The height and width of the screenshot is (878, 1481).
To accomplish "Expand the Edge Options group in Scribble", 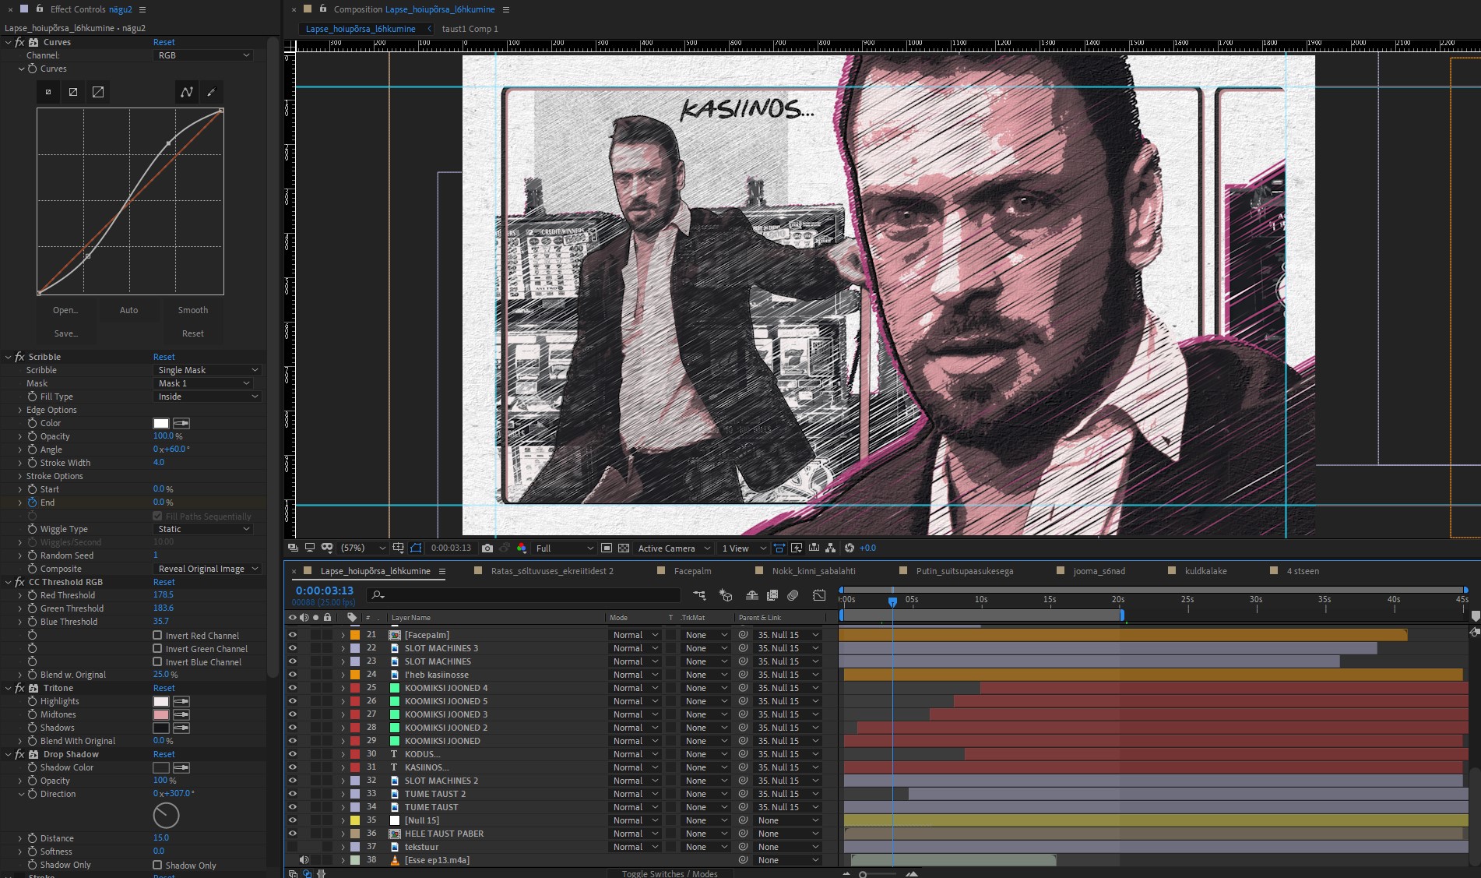I will click(20, 410).
